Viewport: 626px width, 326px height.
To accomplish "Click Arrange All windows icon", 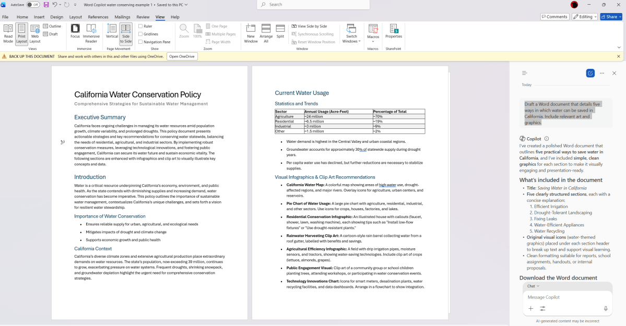I will 266,32.
